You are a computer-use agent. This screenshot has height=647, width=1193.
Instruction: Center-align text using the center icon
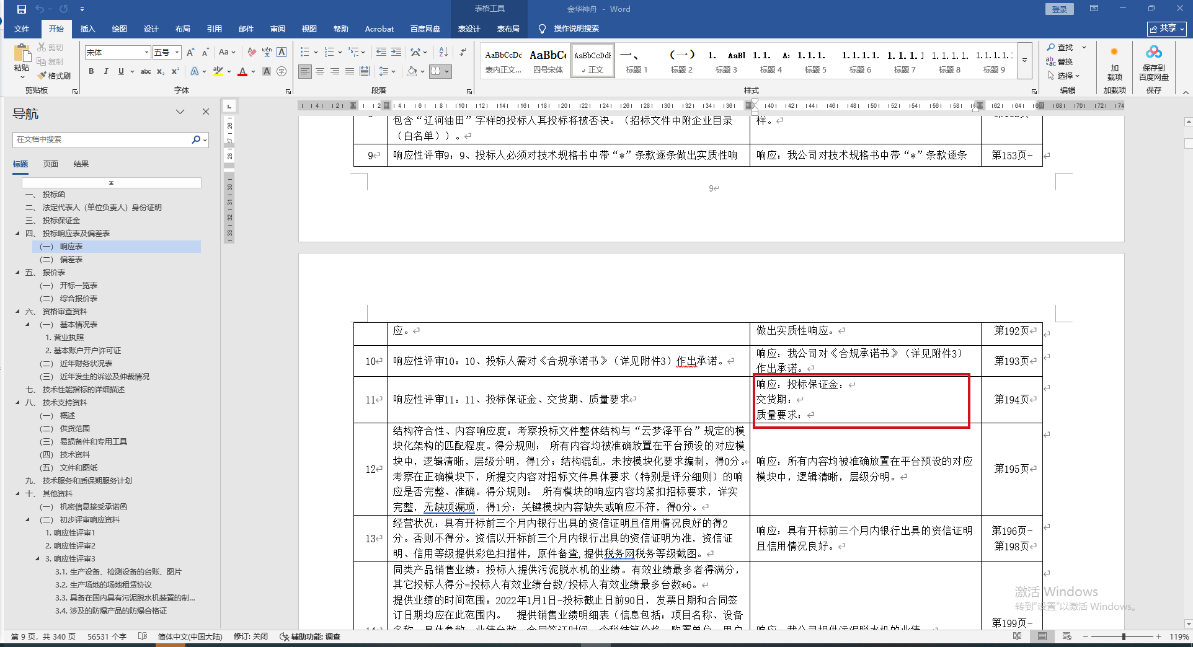point(320,71)
